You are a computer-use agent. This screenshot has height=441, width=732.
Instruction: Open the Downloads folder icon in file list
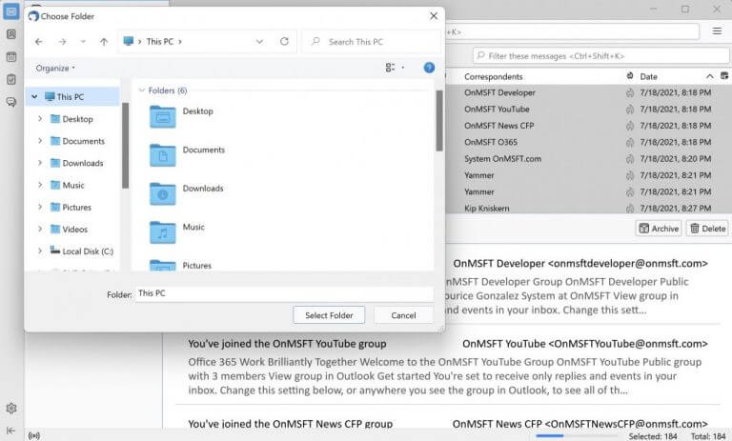tap(162, 193)
